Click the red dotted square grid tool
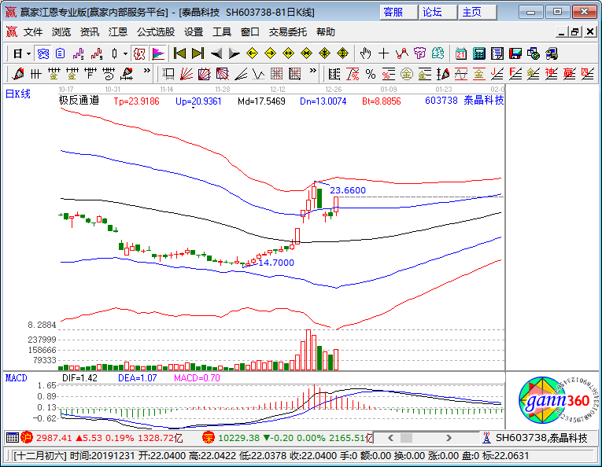 (x=276, y=74)
